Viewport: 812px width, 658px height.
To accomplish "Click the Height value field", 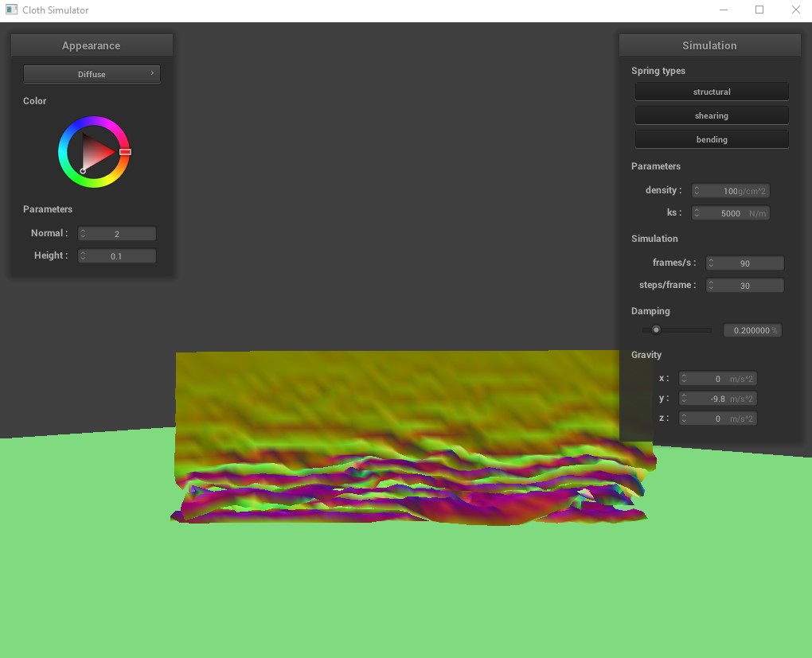I will pos(117,255).
